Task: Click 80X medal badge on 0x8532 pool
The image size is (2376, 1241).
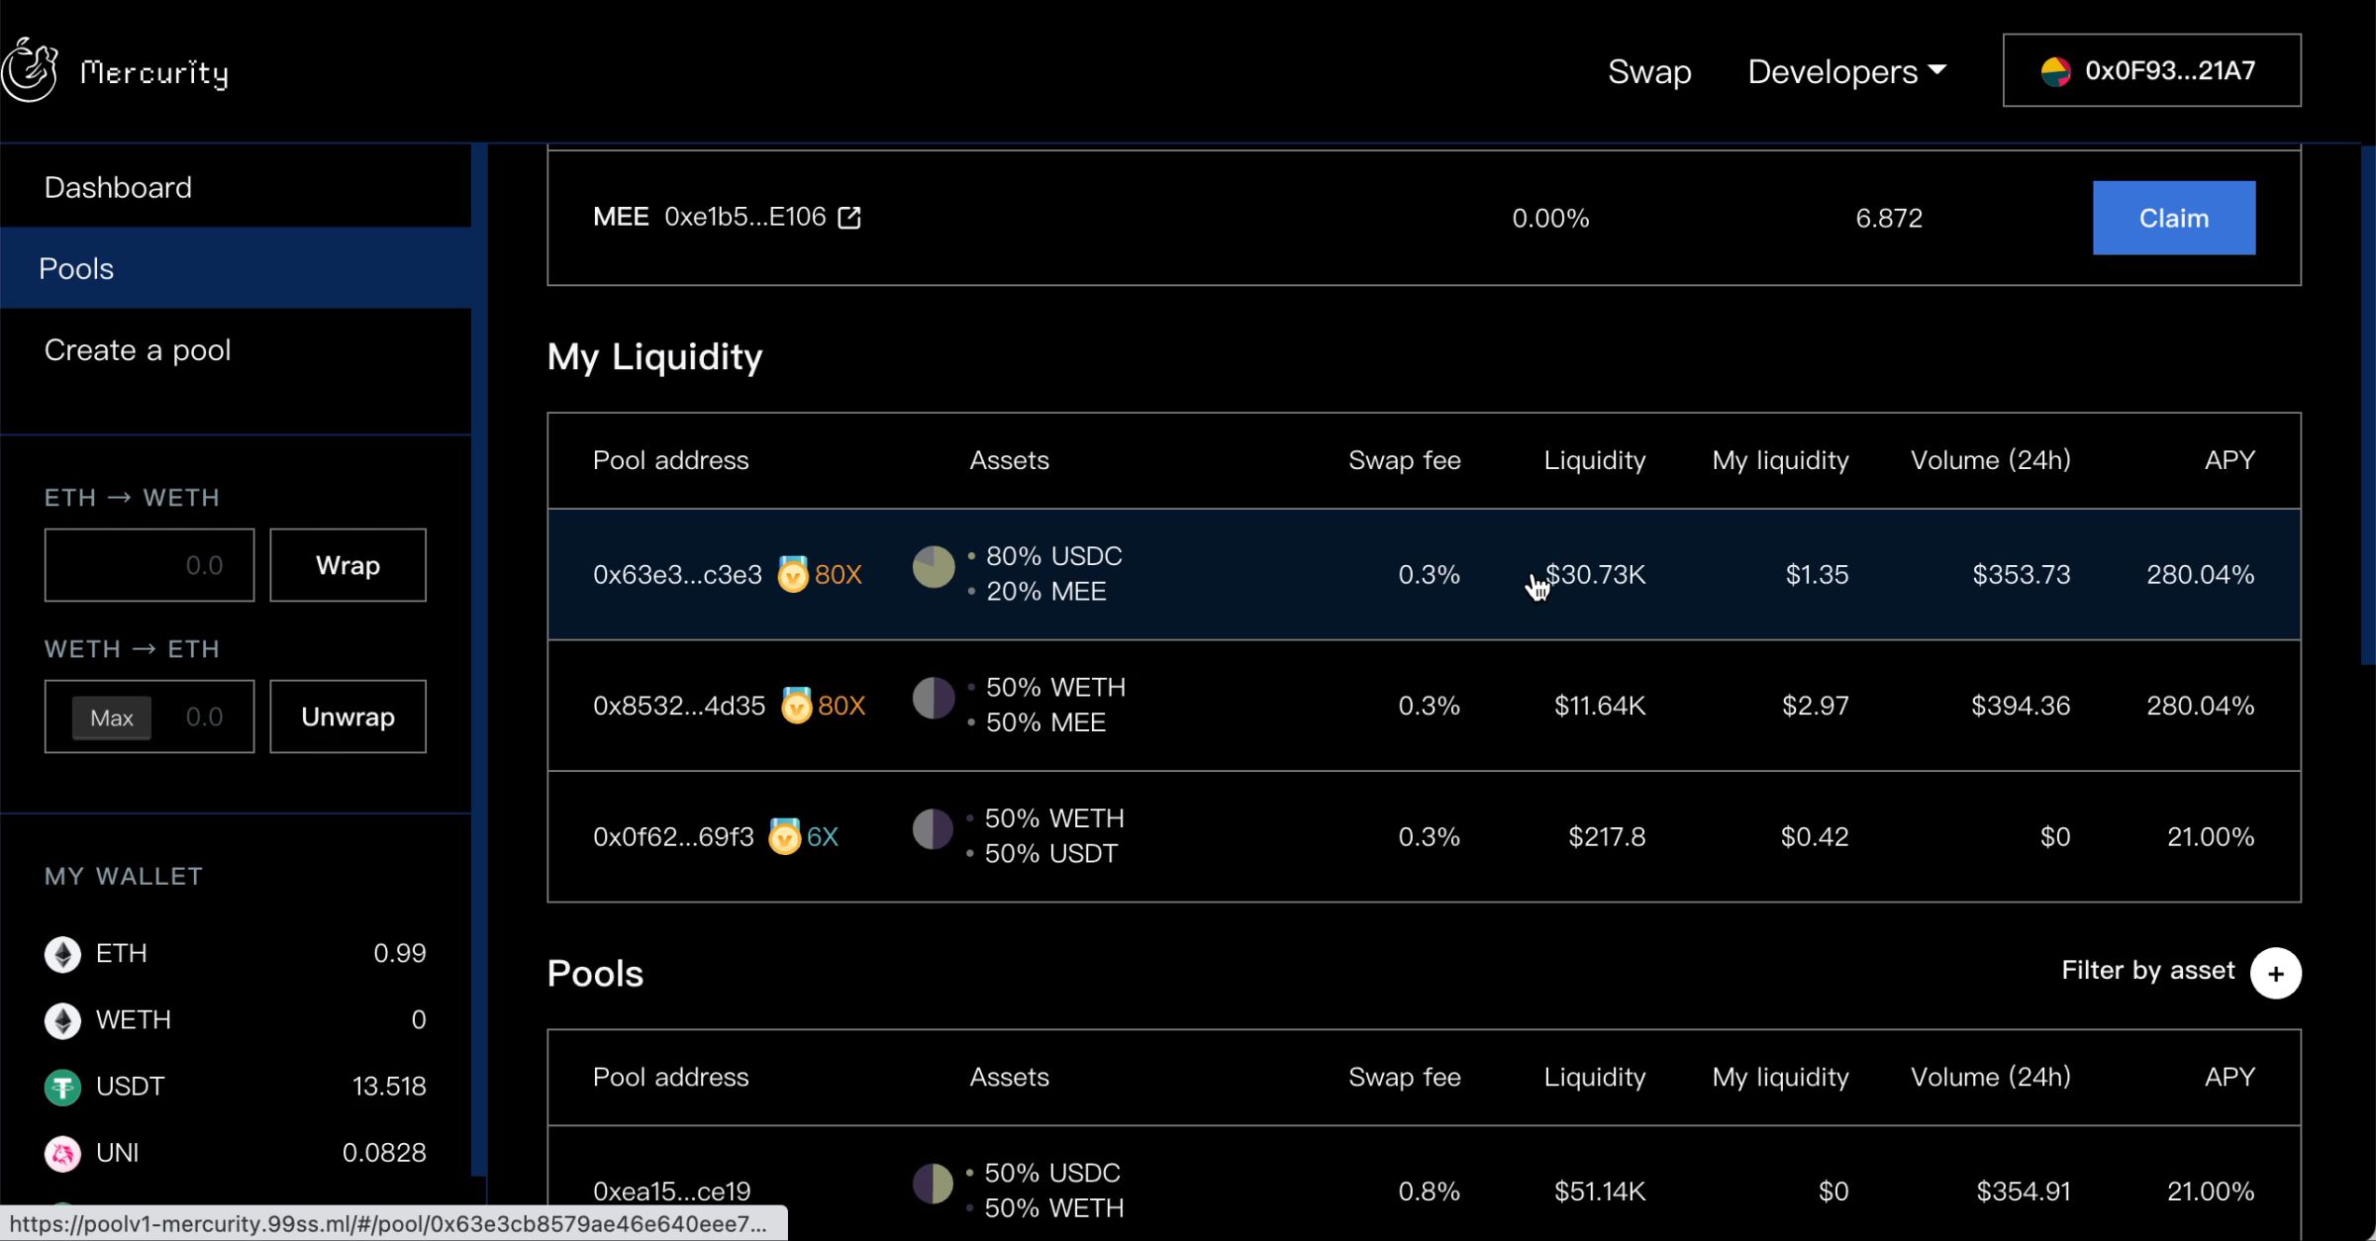Action: point(797,706)
